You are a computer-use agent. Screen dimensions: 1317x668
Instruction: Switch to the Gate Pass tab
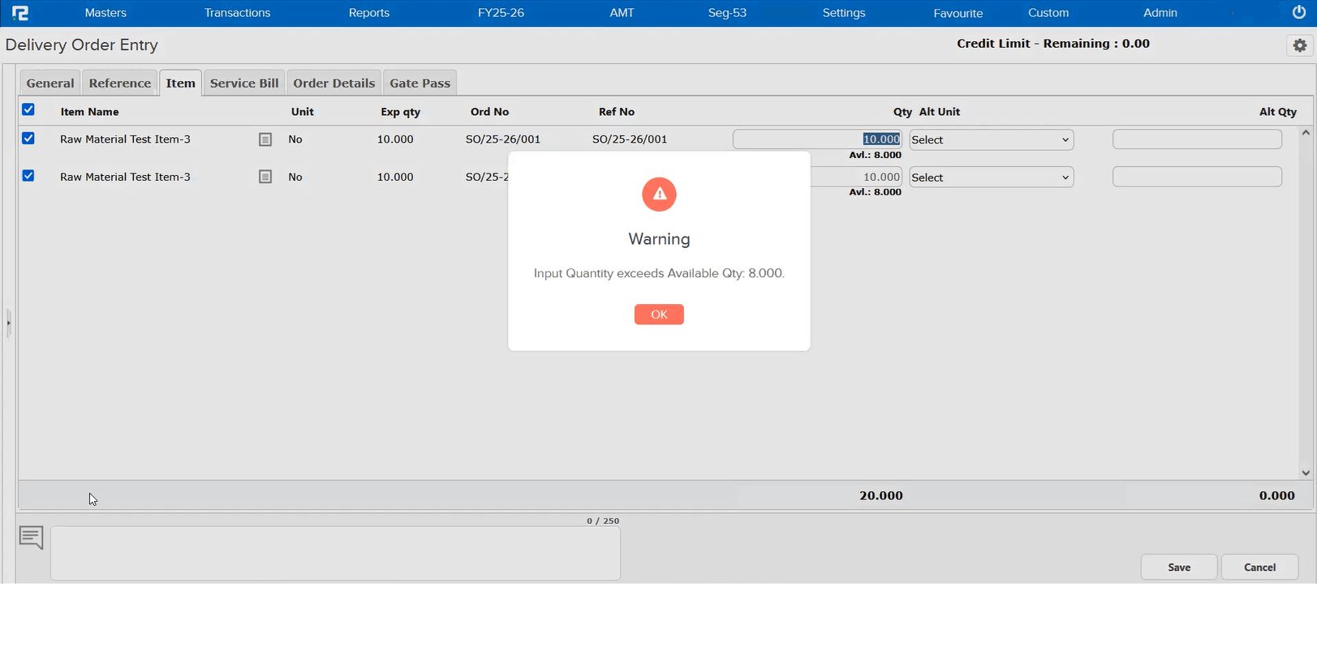click(x=420, y=83)
